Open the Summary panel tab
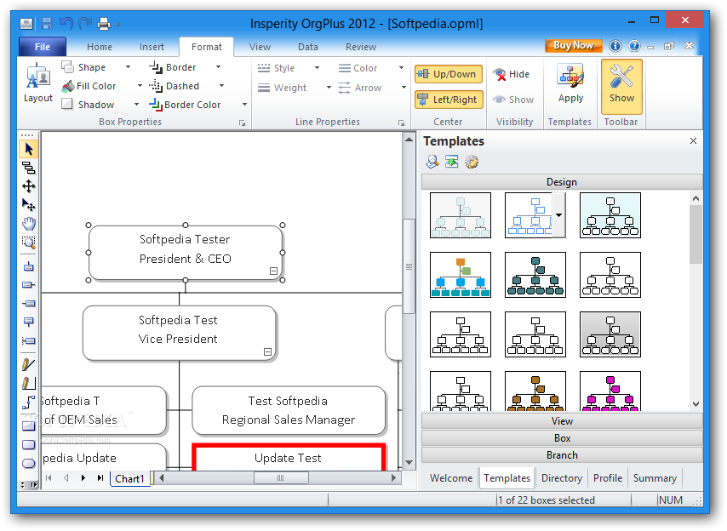Viewport: 727px width, 531px height. pyautogui.click(x=655, y=477)
